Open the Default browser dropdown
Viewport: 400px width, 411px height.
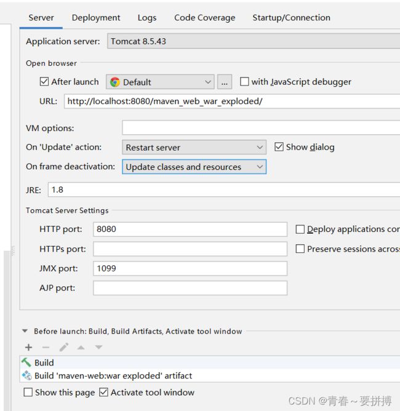click(160, 82)
